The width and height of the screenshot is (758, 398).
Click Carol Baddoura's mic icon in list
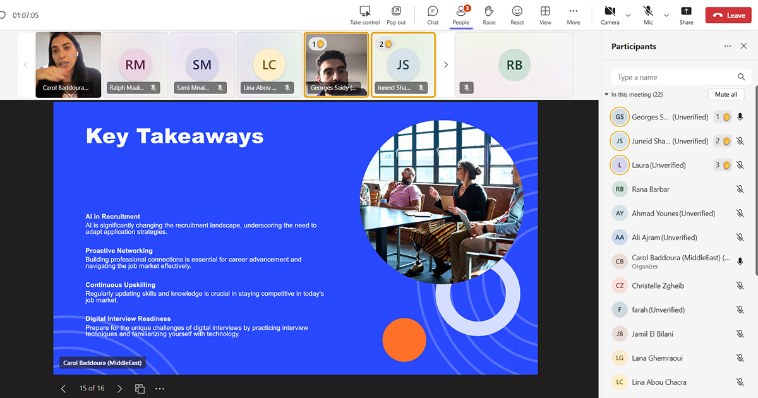740,262
